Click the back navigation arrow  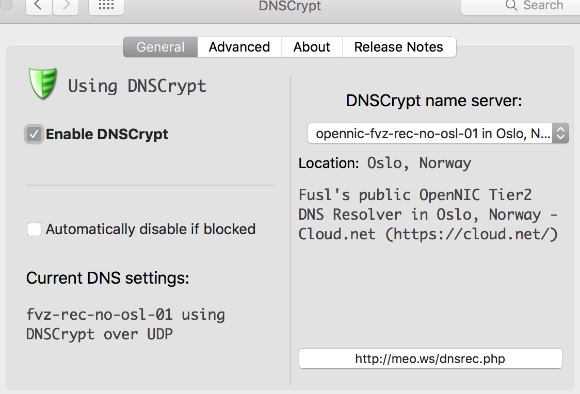pos(39,6)
